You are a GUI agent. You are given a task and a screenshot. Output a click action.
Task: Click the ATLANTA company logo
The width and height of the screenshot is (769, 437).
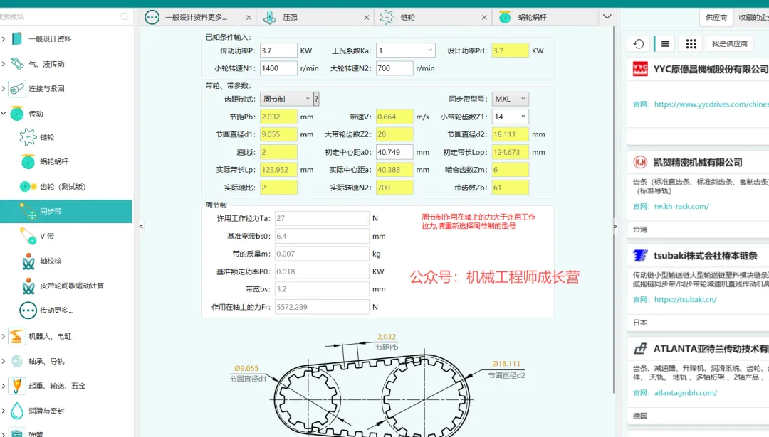640,348
